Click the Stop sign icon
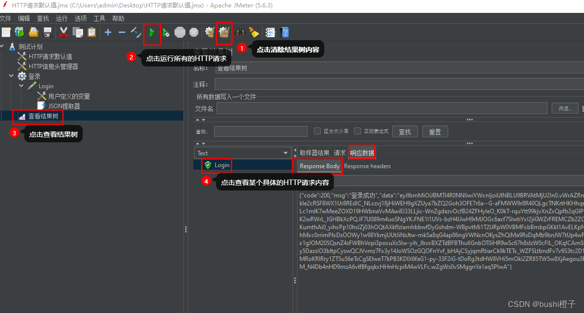The height and width of the screenshot is (313, 584). (x=180, y=32)
